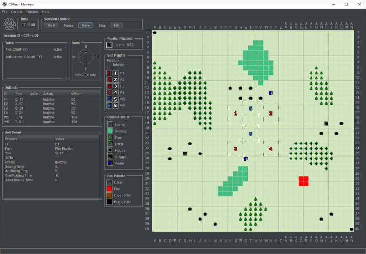Click Save in Session Control

coord(85,26)
